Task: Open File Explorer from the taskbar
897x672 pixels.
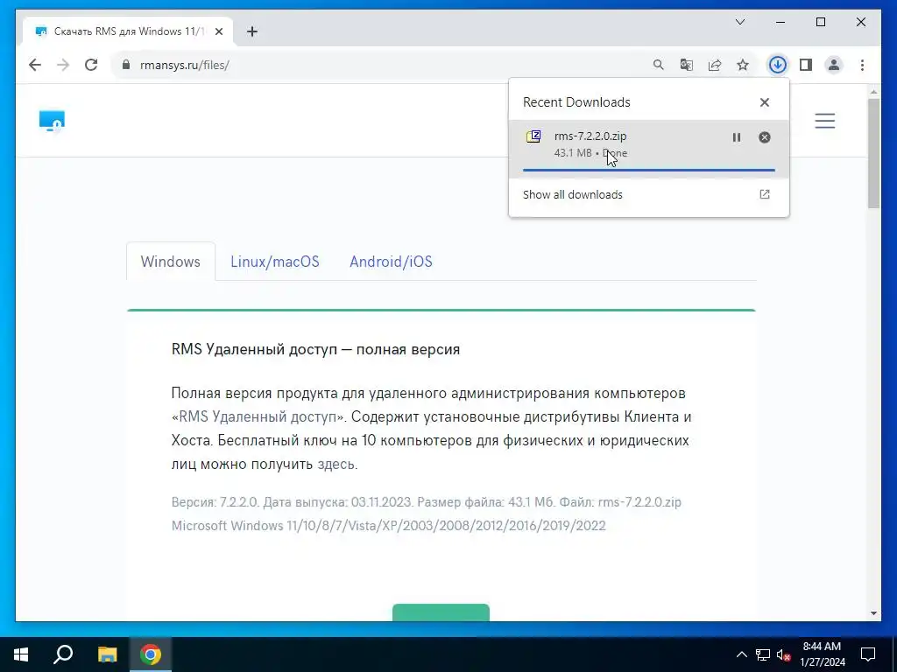Action: pos(107,654)
